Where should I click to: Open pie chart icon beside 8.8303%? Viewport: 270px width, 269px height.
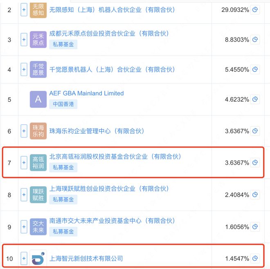(255, 40)
